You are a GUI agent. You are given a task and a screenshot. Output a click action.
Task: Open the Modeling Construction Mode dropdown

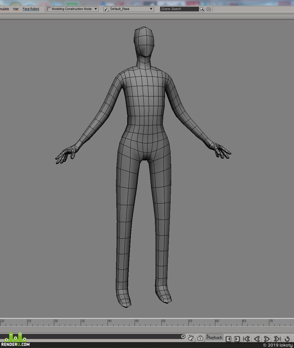click(72, 9)
